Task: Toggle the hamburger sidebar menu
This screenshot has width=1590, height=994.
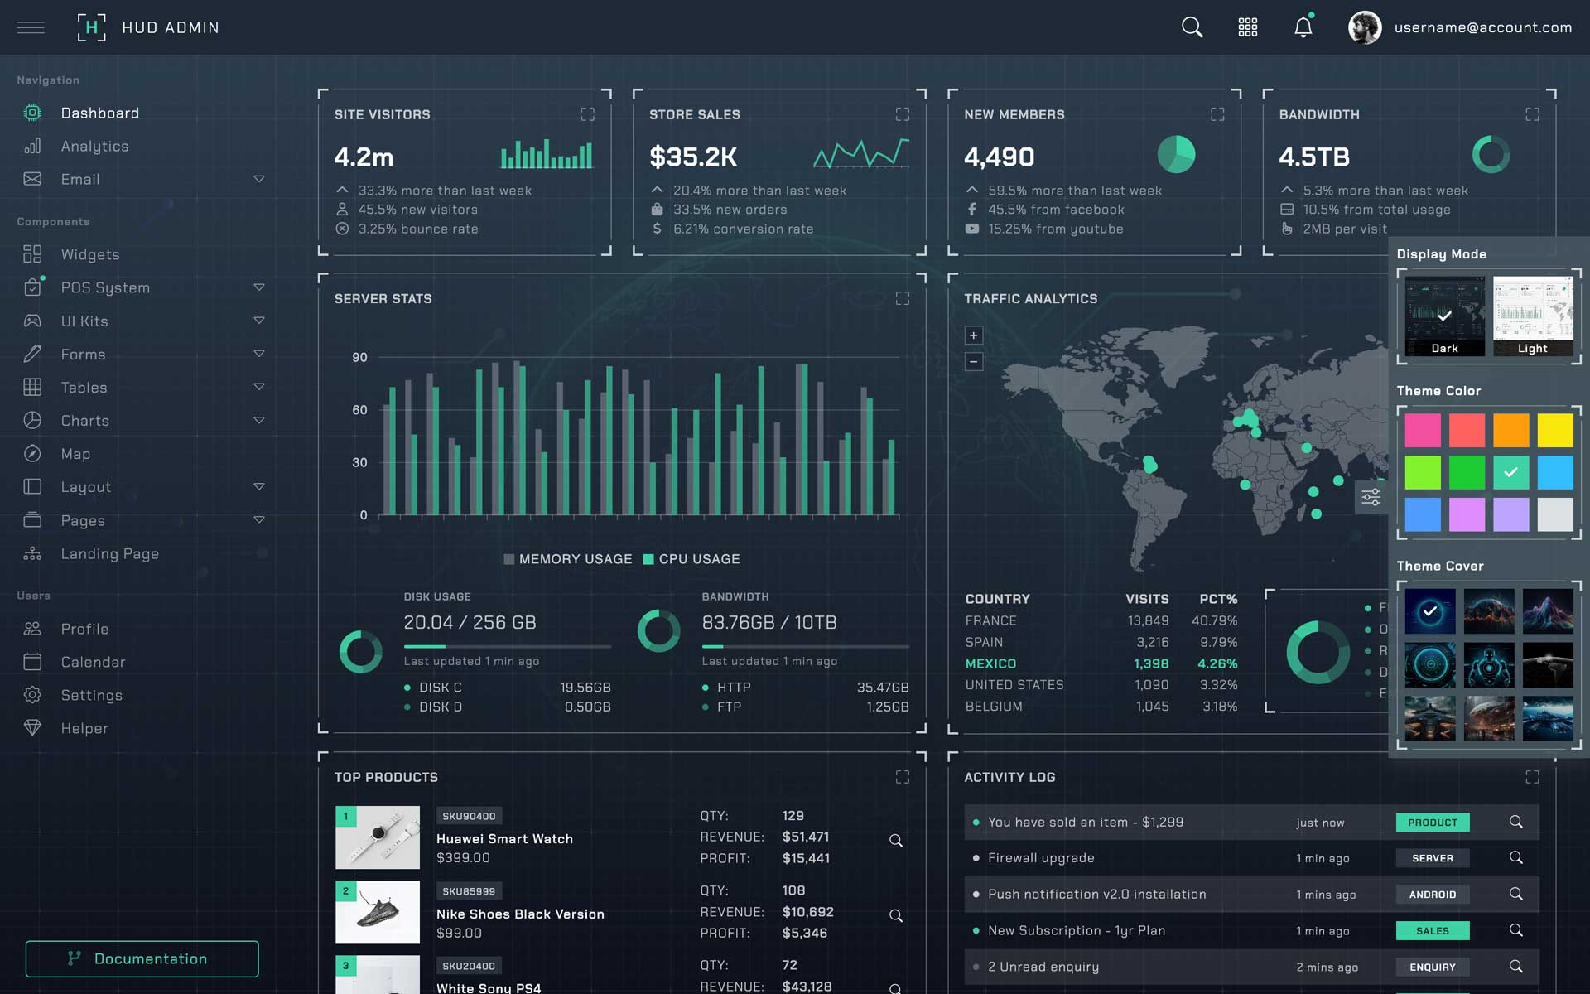Action: click(31, 27)
